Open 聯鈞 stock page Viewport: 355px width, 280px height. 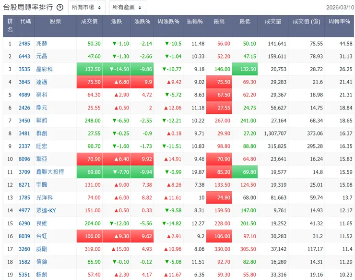[x=42, y=121]
